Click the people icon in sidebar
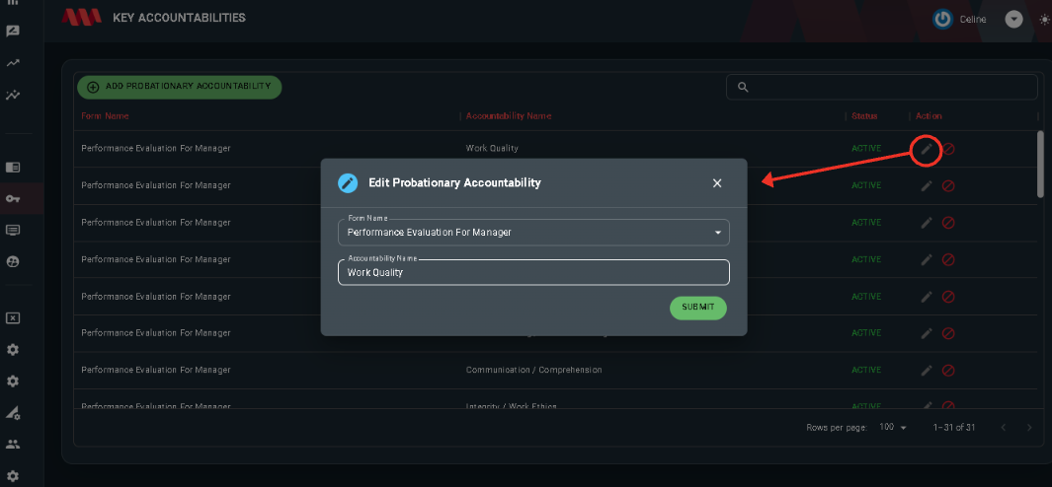This screenshot has height=487, width=1052. pos(13,445)
